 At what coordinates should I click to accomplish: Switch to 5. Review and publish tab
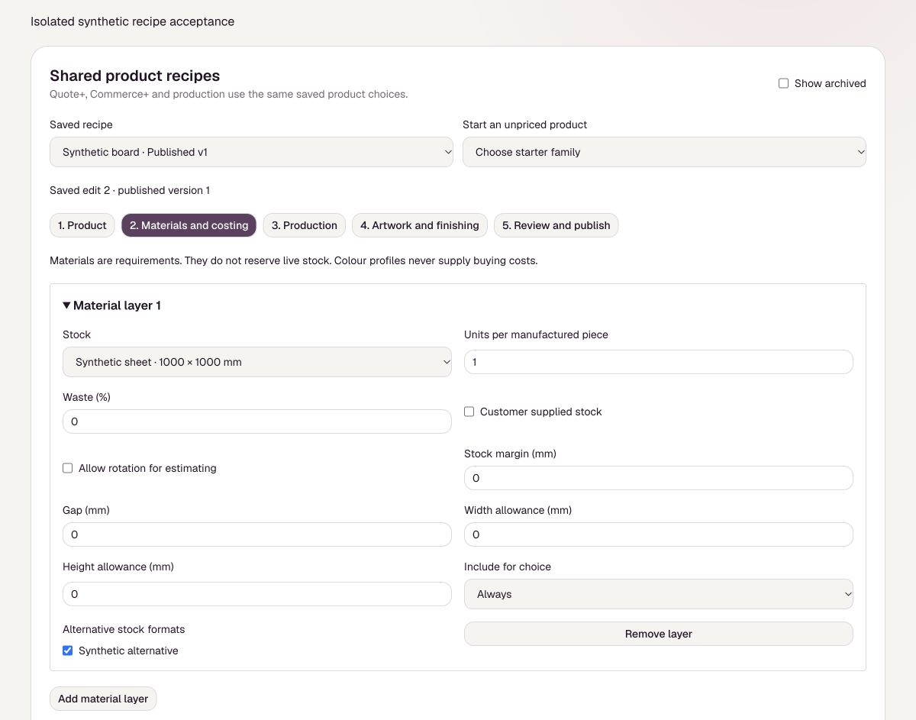coord(556,225)
